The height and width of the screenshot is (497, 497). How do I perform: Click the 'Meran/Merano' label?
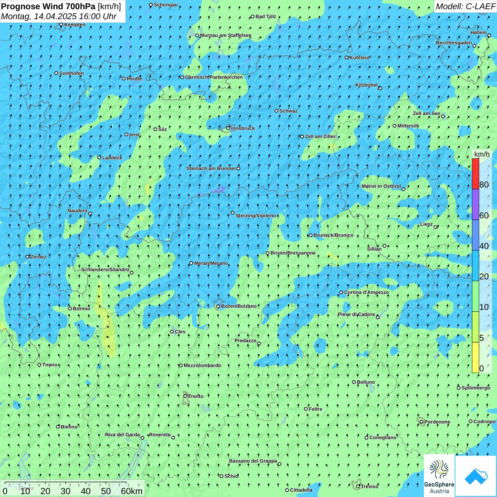(x=211, y=263)
